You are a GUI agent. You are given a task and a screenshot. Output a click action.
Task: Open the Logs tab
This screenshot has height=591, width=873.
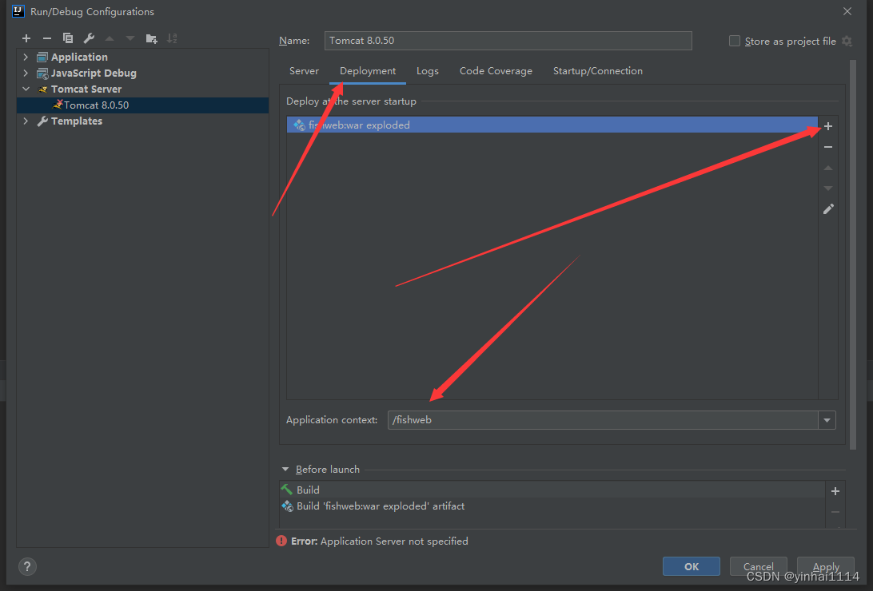428,71
